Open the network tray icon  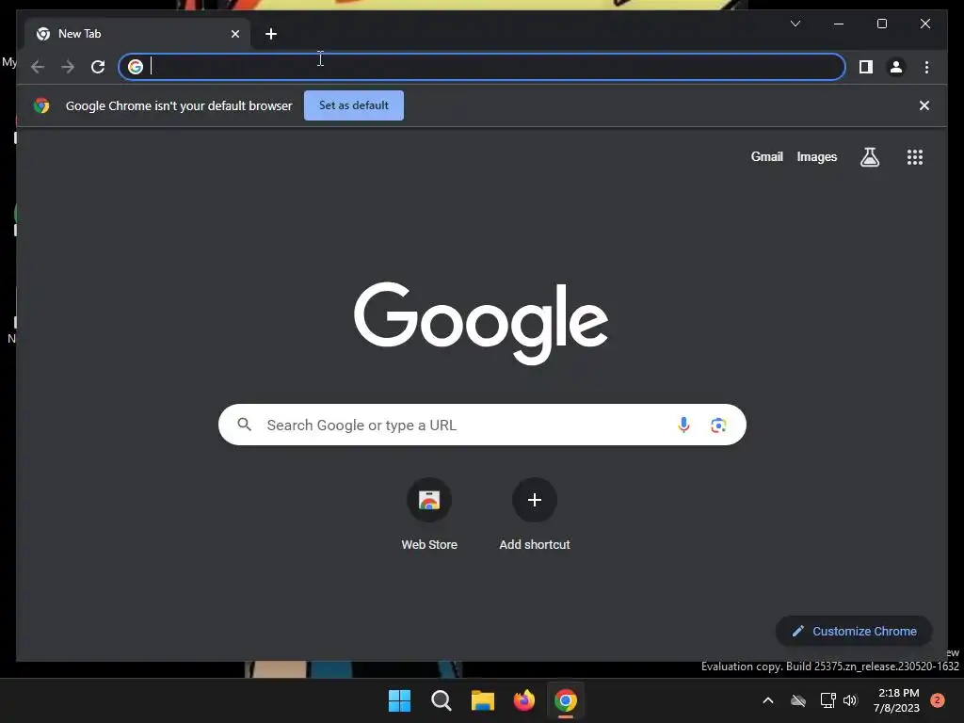pyautogui.click(x=827, y=700)
